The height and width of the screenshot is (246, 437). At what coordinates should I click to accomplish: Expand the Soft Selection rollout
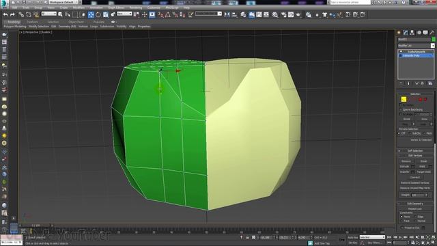pos(415,150)
